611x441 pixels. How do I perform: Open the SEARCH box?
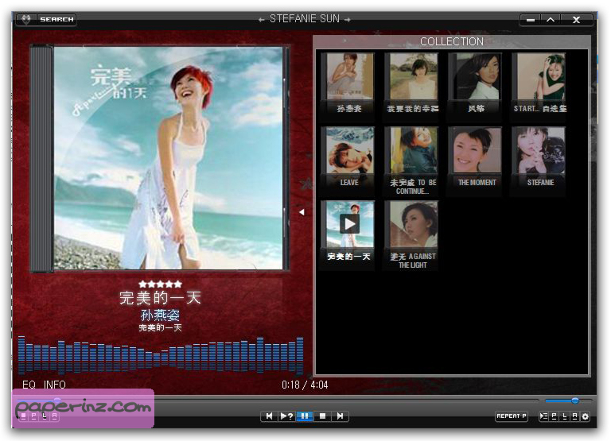coord(57,19)
